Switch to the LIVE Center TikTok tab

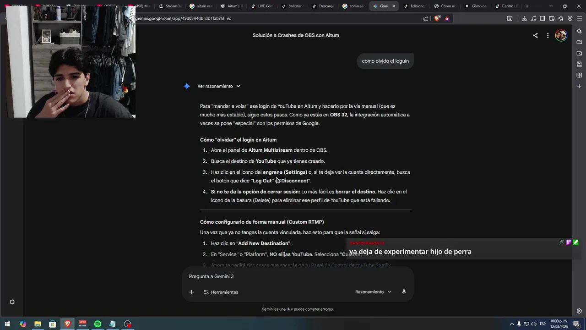pos(262,6)
